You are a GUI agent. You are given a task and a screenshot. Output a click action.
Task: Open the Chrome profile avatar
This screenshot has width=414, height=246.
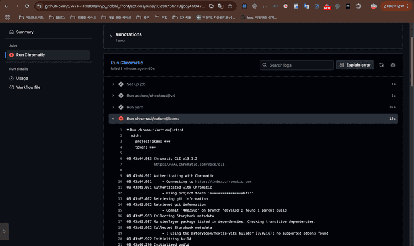[x=373, y=6]
